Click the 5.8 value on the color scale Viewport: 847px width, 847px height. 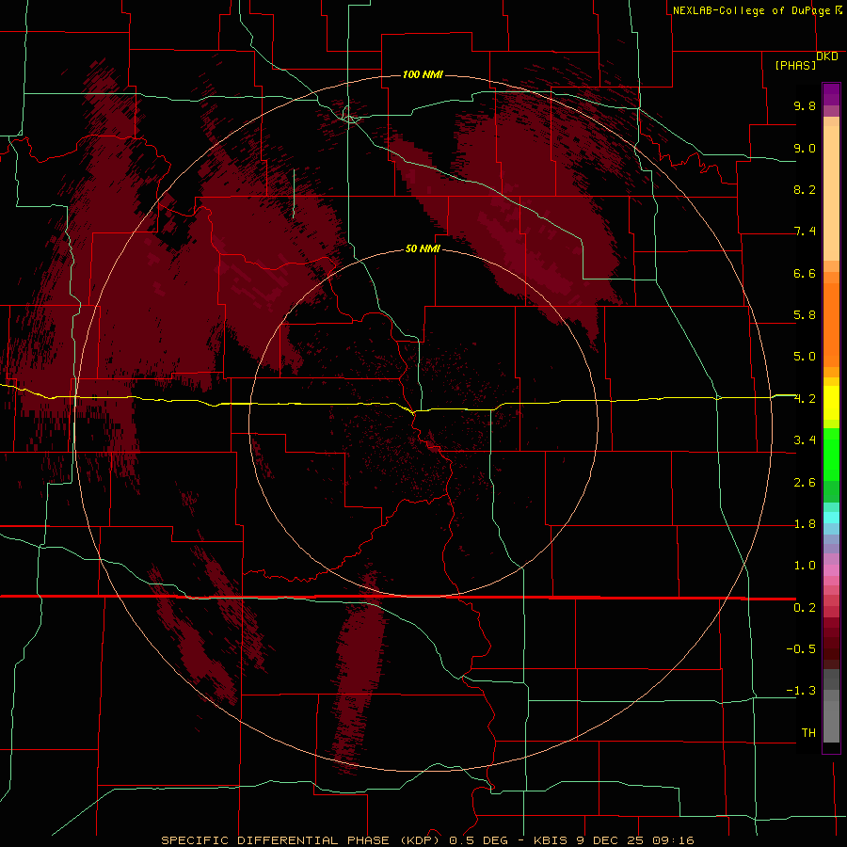(805, 315)
